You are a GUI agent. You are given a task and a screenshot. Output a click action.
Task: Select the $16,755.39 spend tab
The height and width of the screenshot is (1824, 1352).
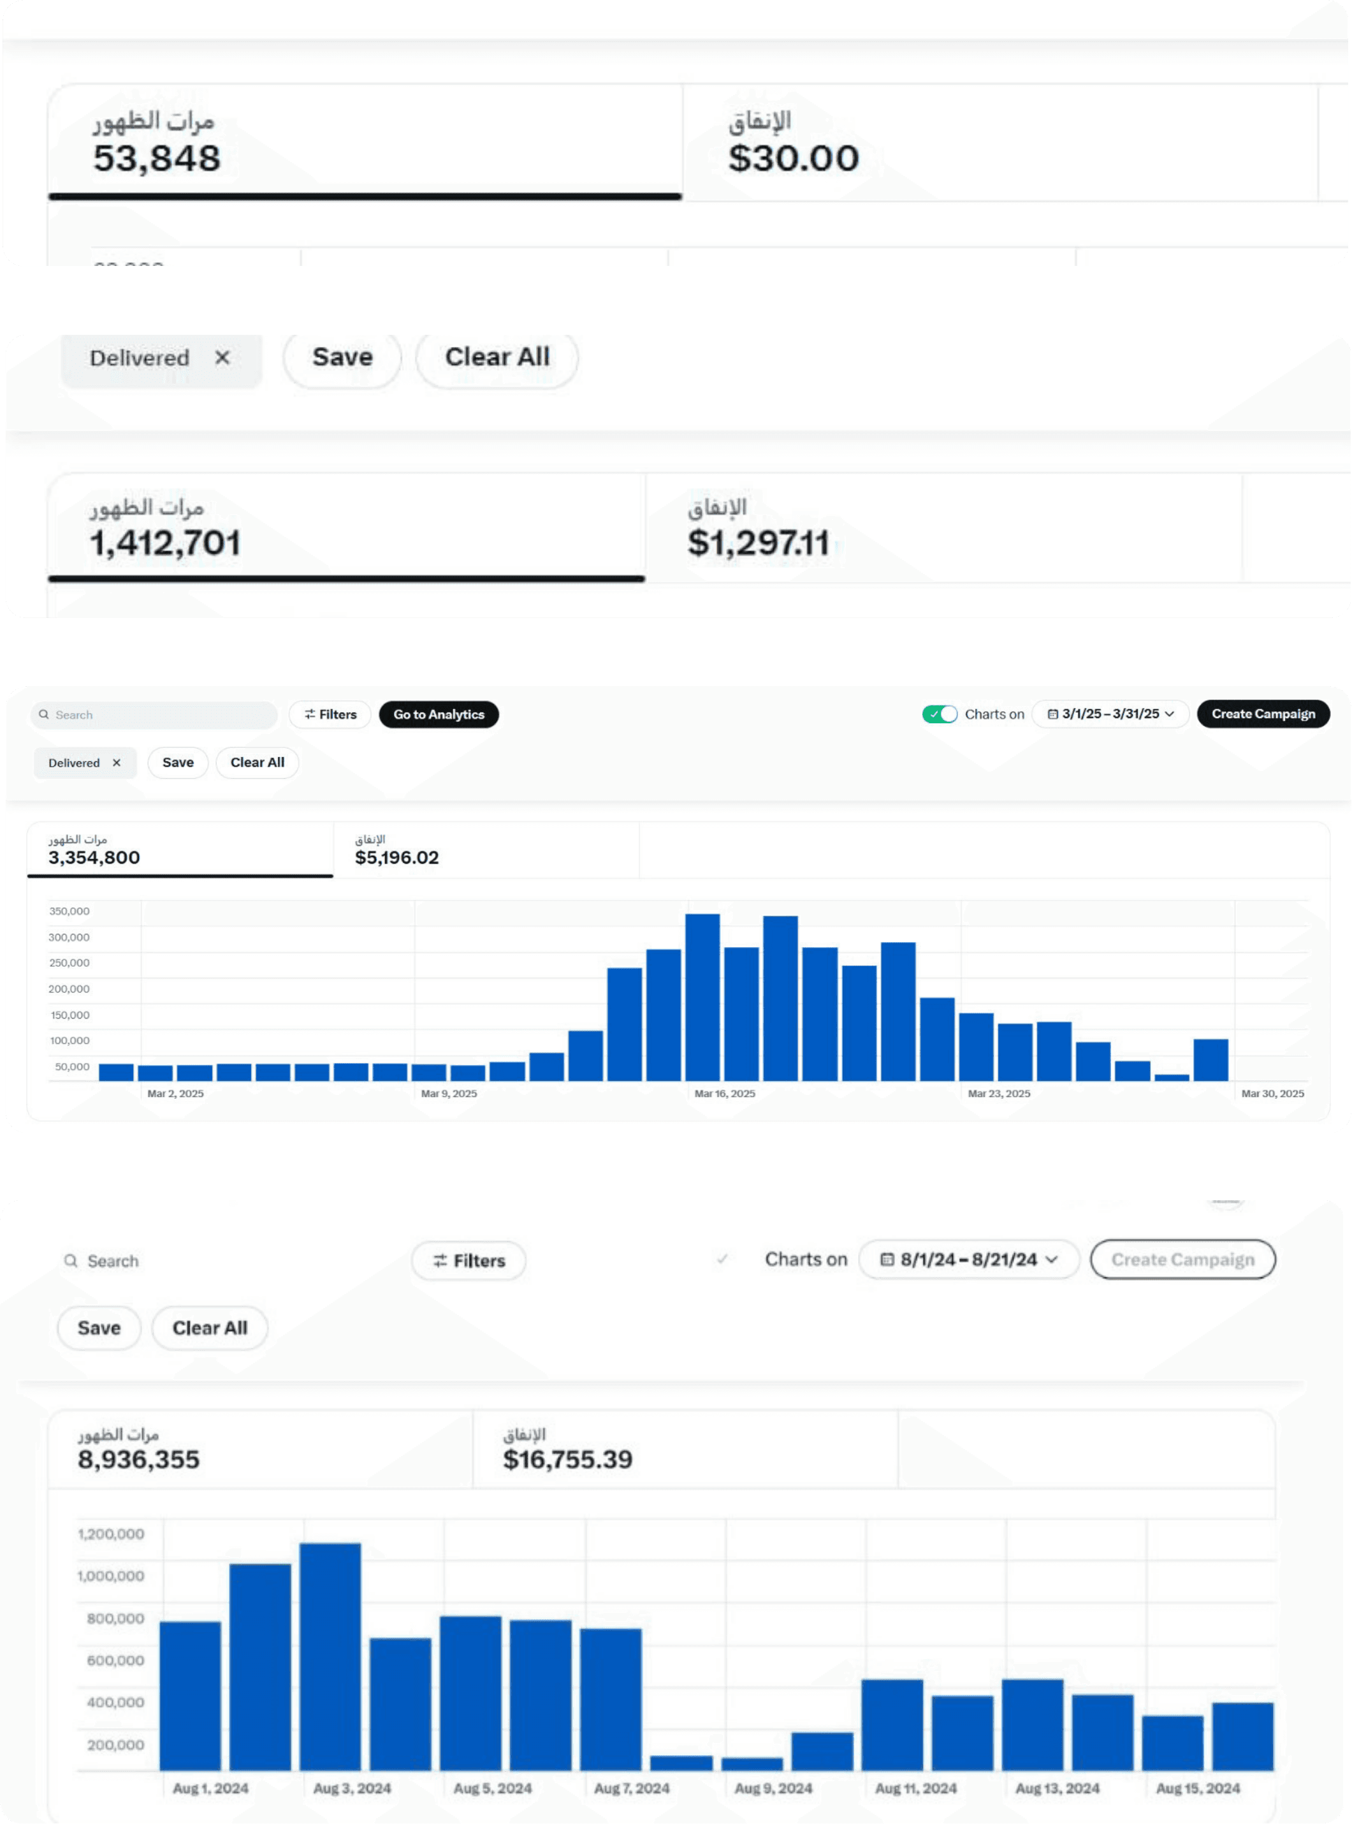pos(685,1449)
